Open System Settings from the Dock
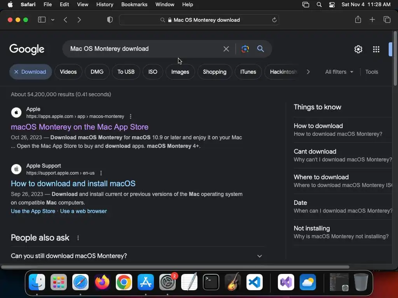The height and width of the screenshot is (298, 398). click(168, 282)
